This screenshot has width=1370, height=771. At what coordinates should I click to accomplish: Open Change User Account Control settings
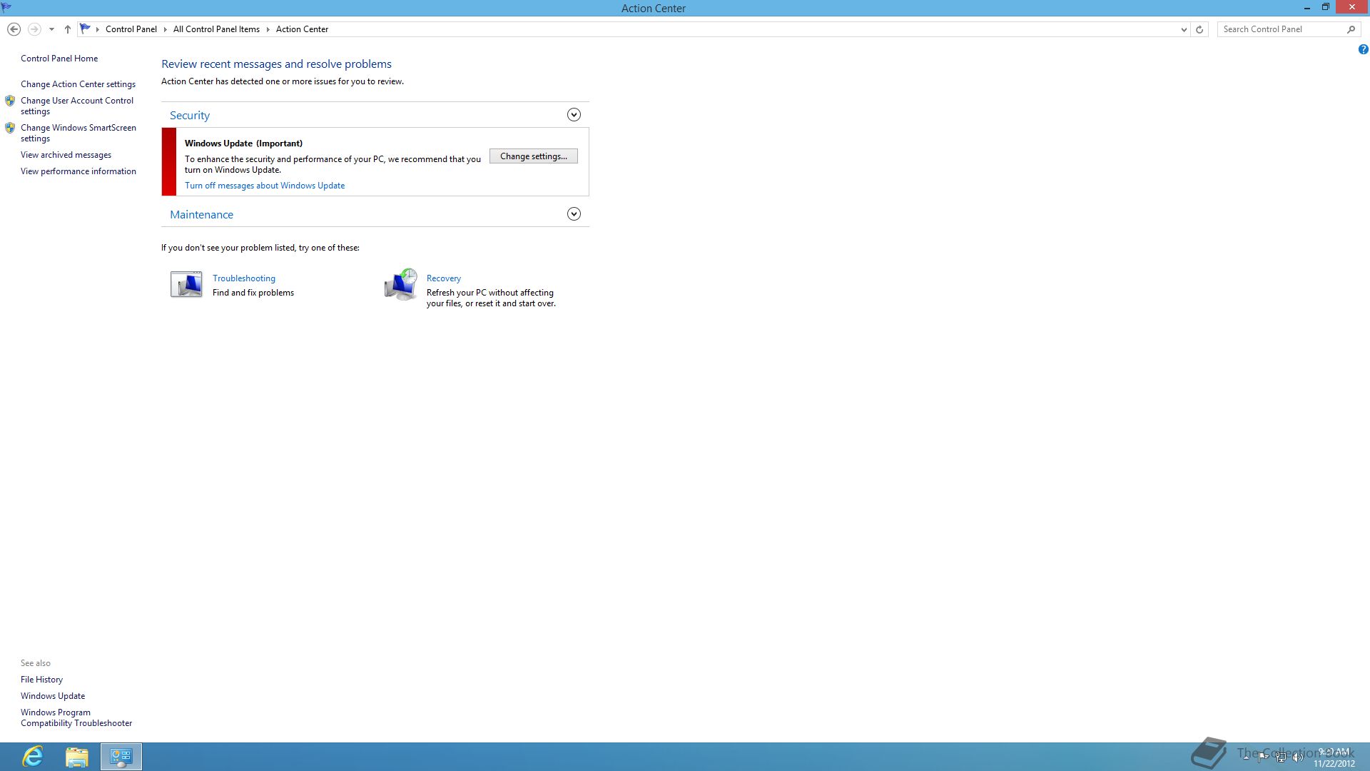77,106
